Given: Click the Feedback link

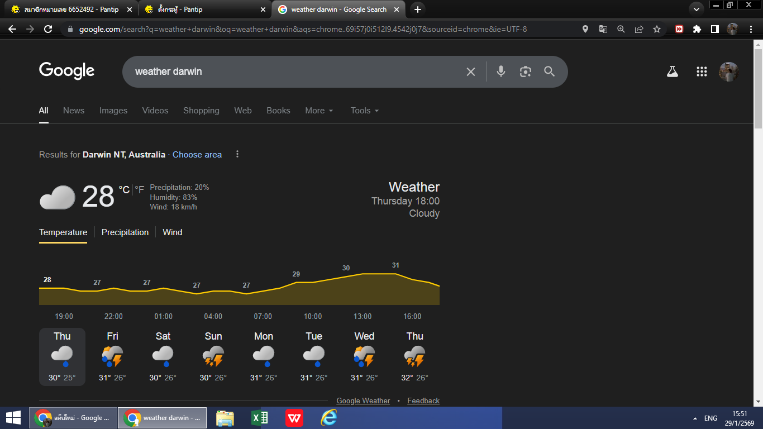Looking at the screenshot, I should pos(423,401).
